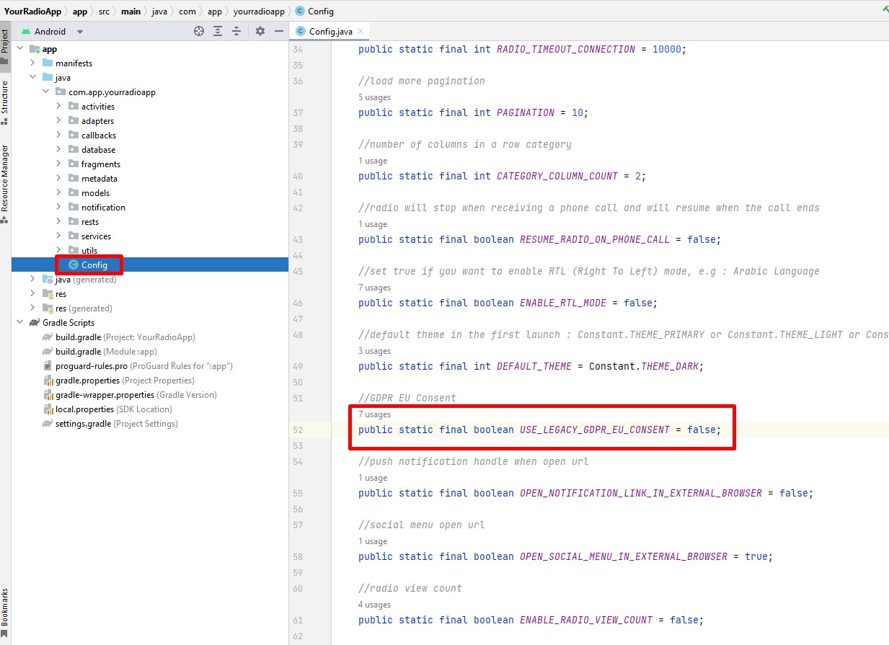Close the Config.java editor tab
The image size is (889, 645).
tap(361, 31)
